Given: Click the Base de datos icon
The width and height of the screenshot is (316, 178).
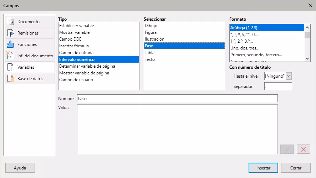Looking at the screenshot, I should (10, 79).
